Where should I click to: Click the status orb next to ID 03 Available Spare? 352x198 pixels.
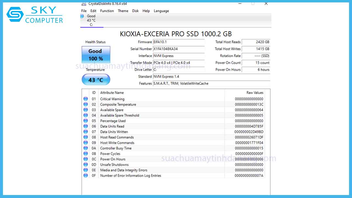tap(86, 110)
